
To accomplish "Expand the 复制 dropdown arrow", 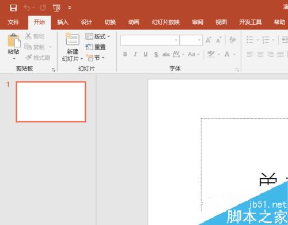I will [50, 47].
